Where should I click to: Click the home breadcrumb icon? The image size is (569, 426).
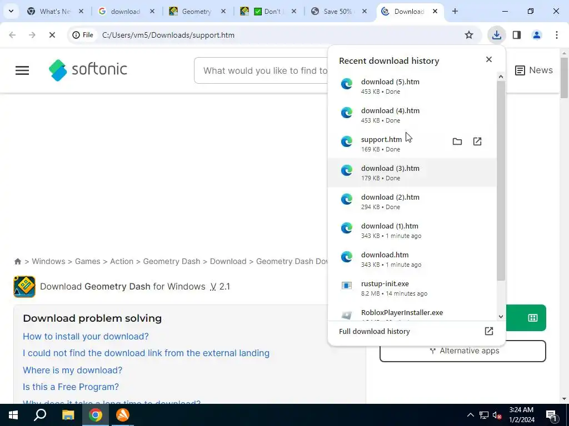(x=17, y=261)
